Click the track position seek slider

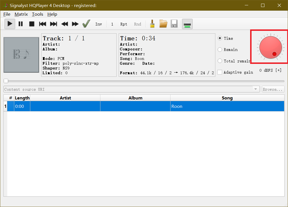[x=144, y=81]
